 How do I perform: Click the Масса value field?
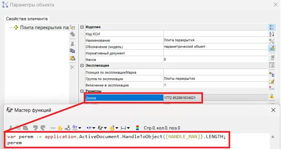(216, 59)
